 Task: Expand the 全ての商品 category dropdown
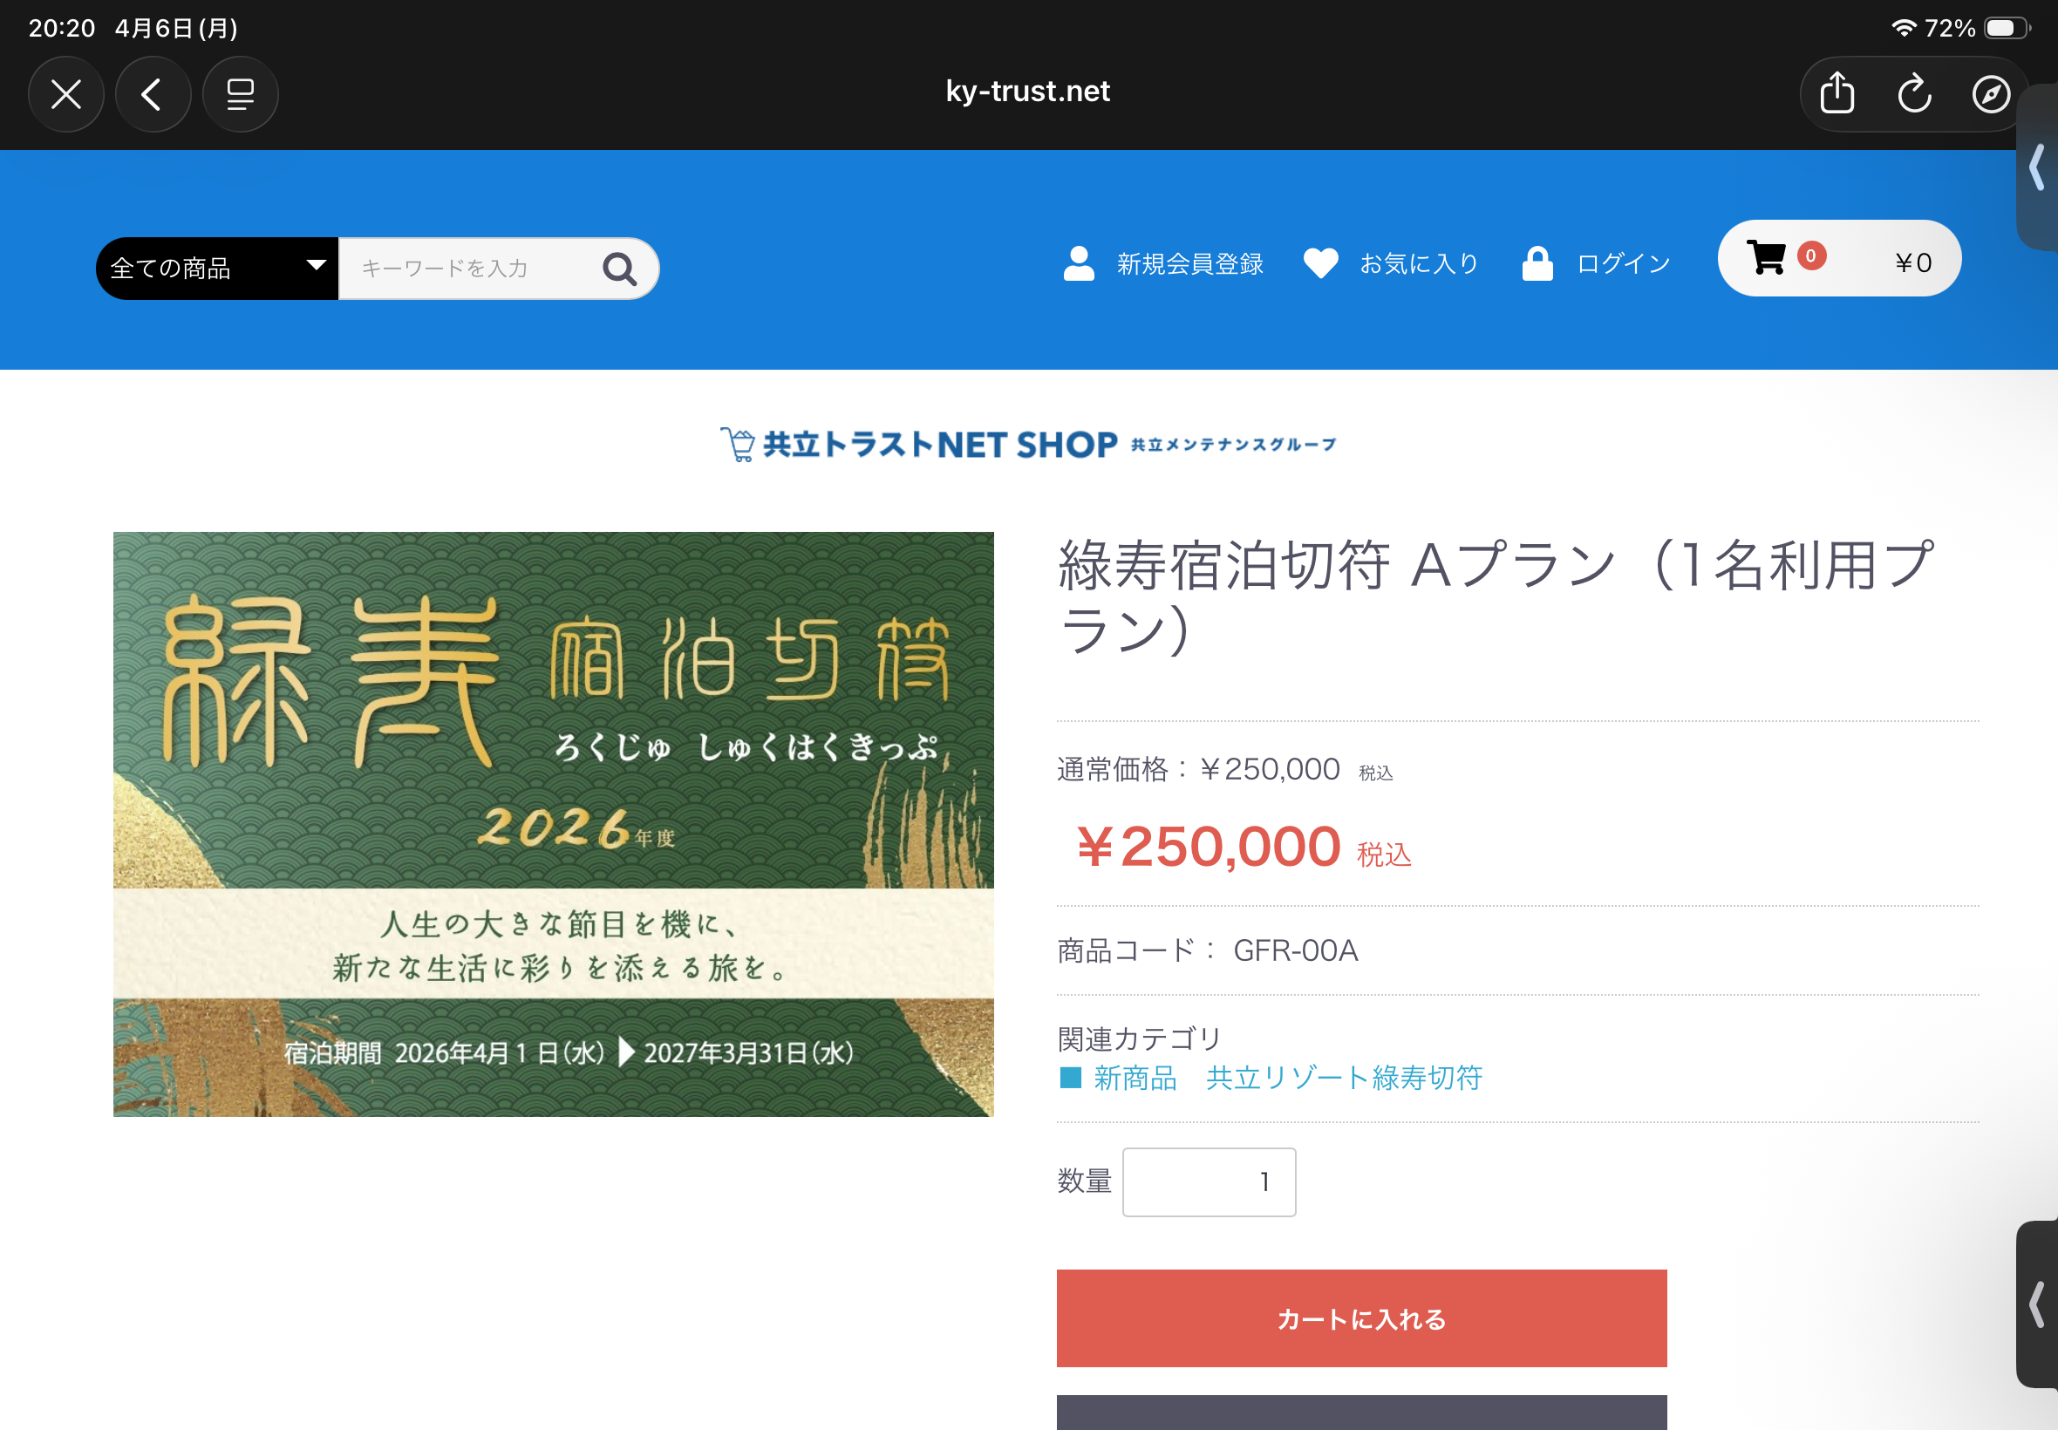[217, 268]
